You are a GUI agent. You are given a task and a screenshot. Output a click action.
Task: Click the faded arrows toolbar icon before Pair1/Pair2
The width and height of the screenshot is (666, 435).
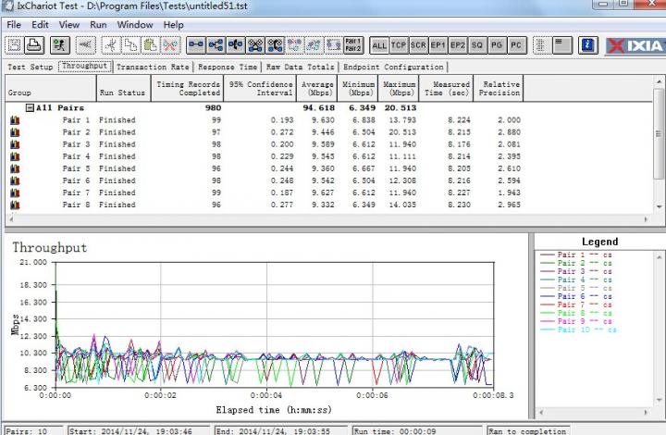pos(334,45)
